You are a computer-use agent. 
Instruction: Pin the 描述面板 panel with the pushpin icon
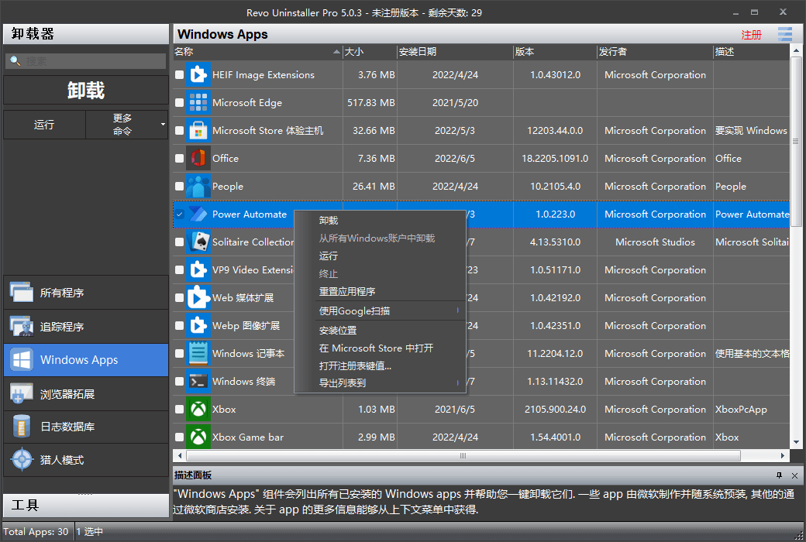pos(780,475)
